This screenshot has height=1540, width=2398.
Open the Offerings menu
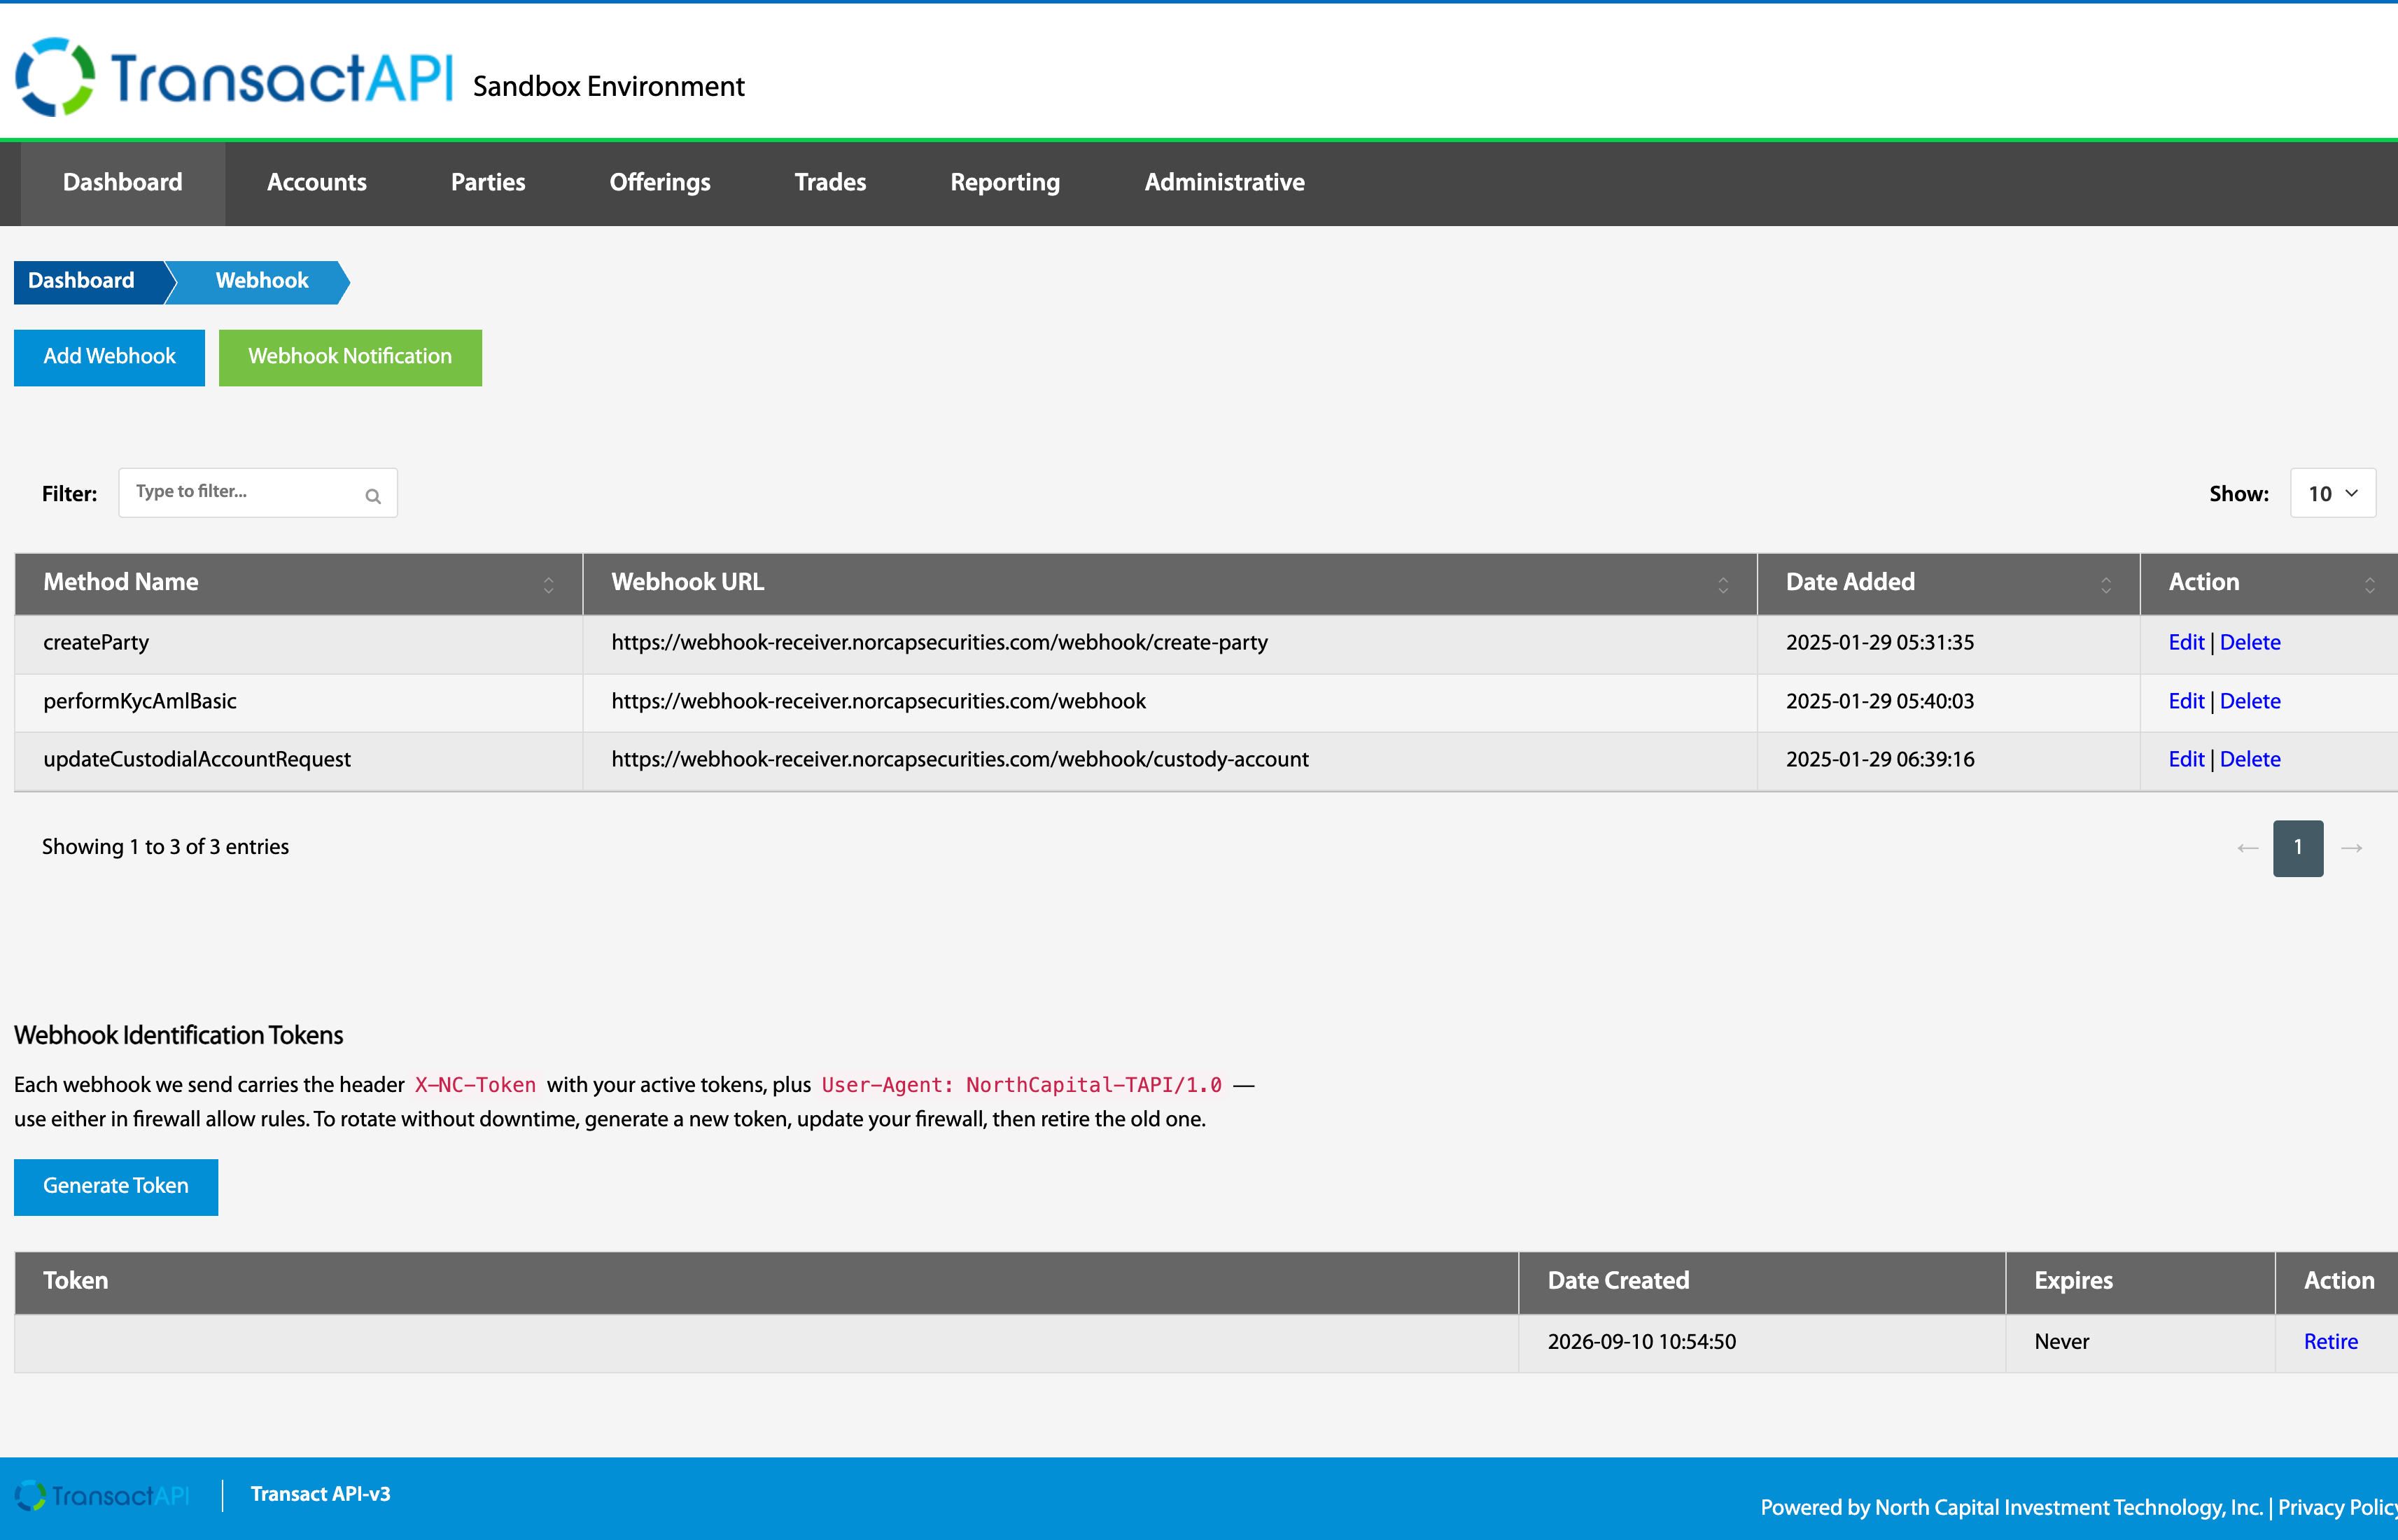click(x=660, y=182)
